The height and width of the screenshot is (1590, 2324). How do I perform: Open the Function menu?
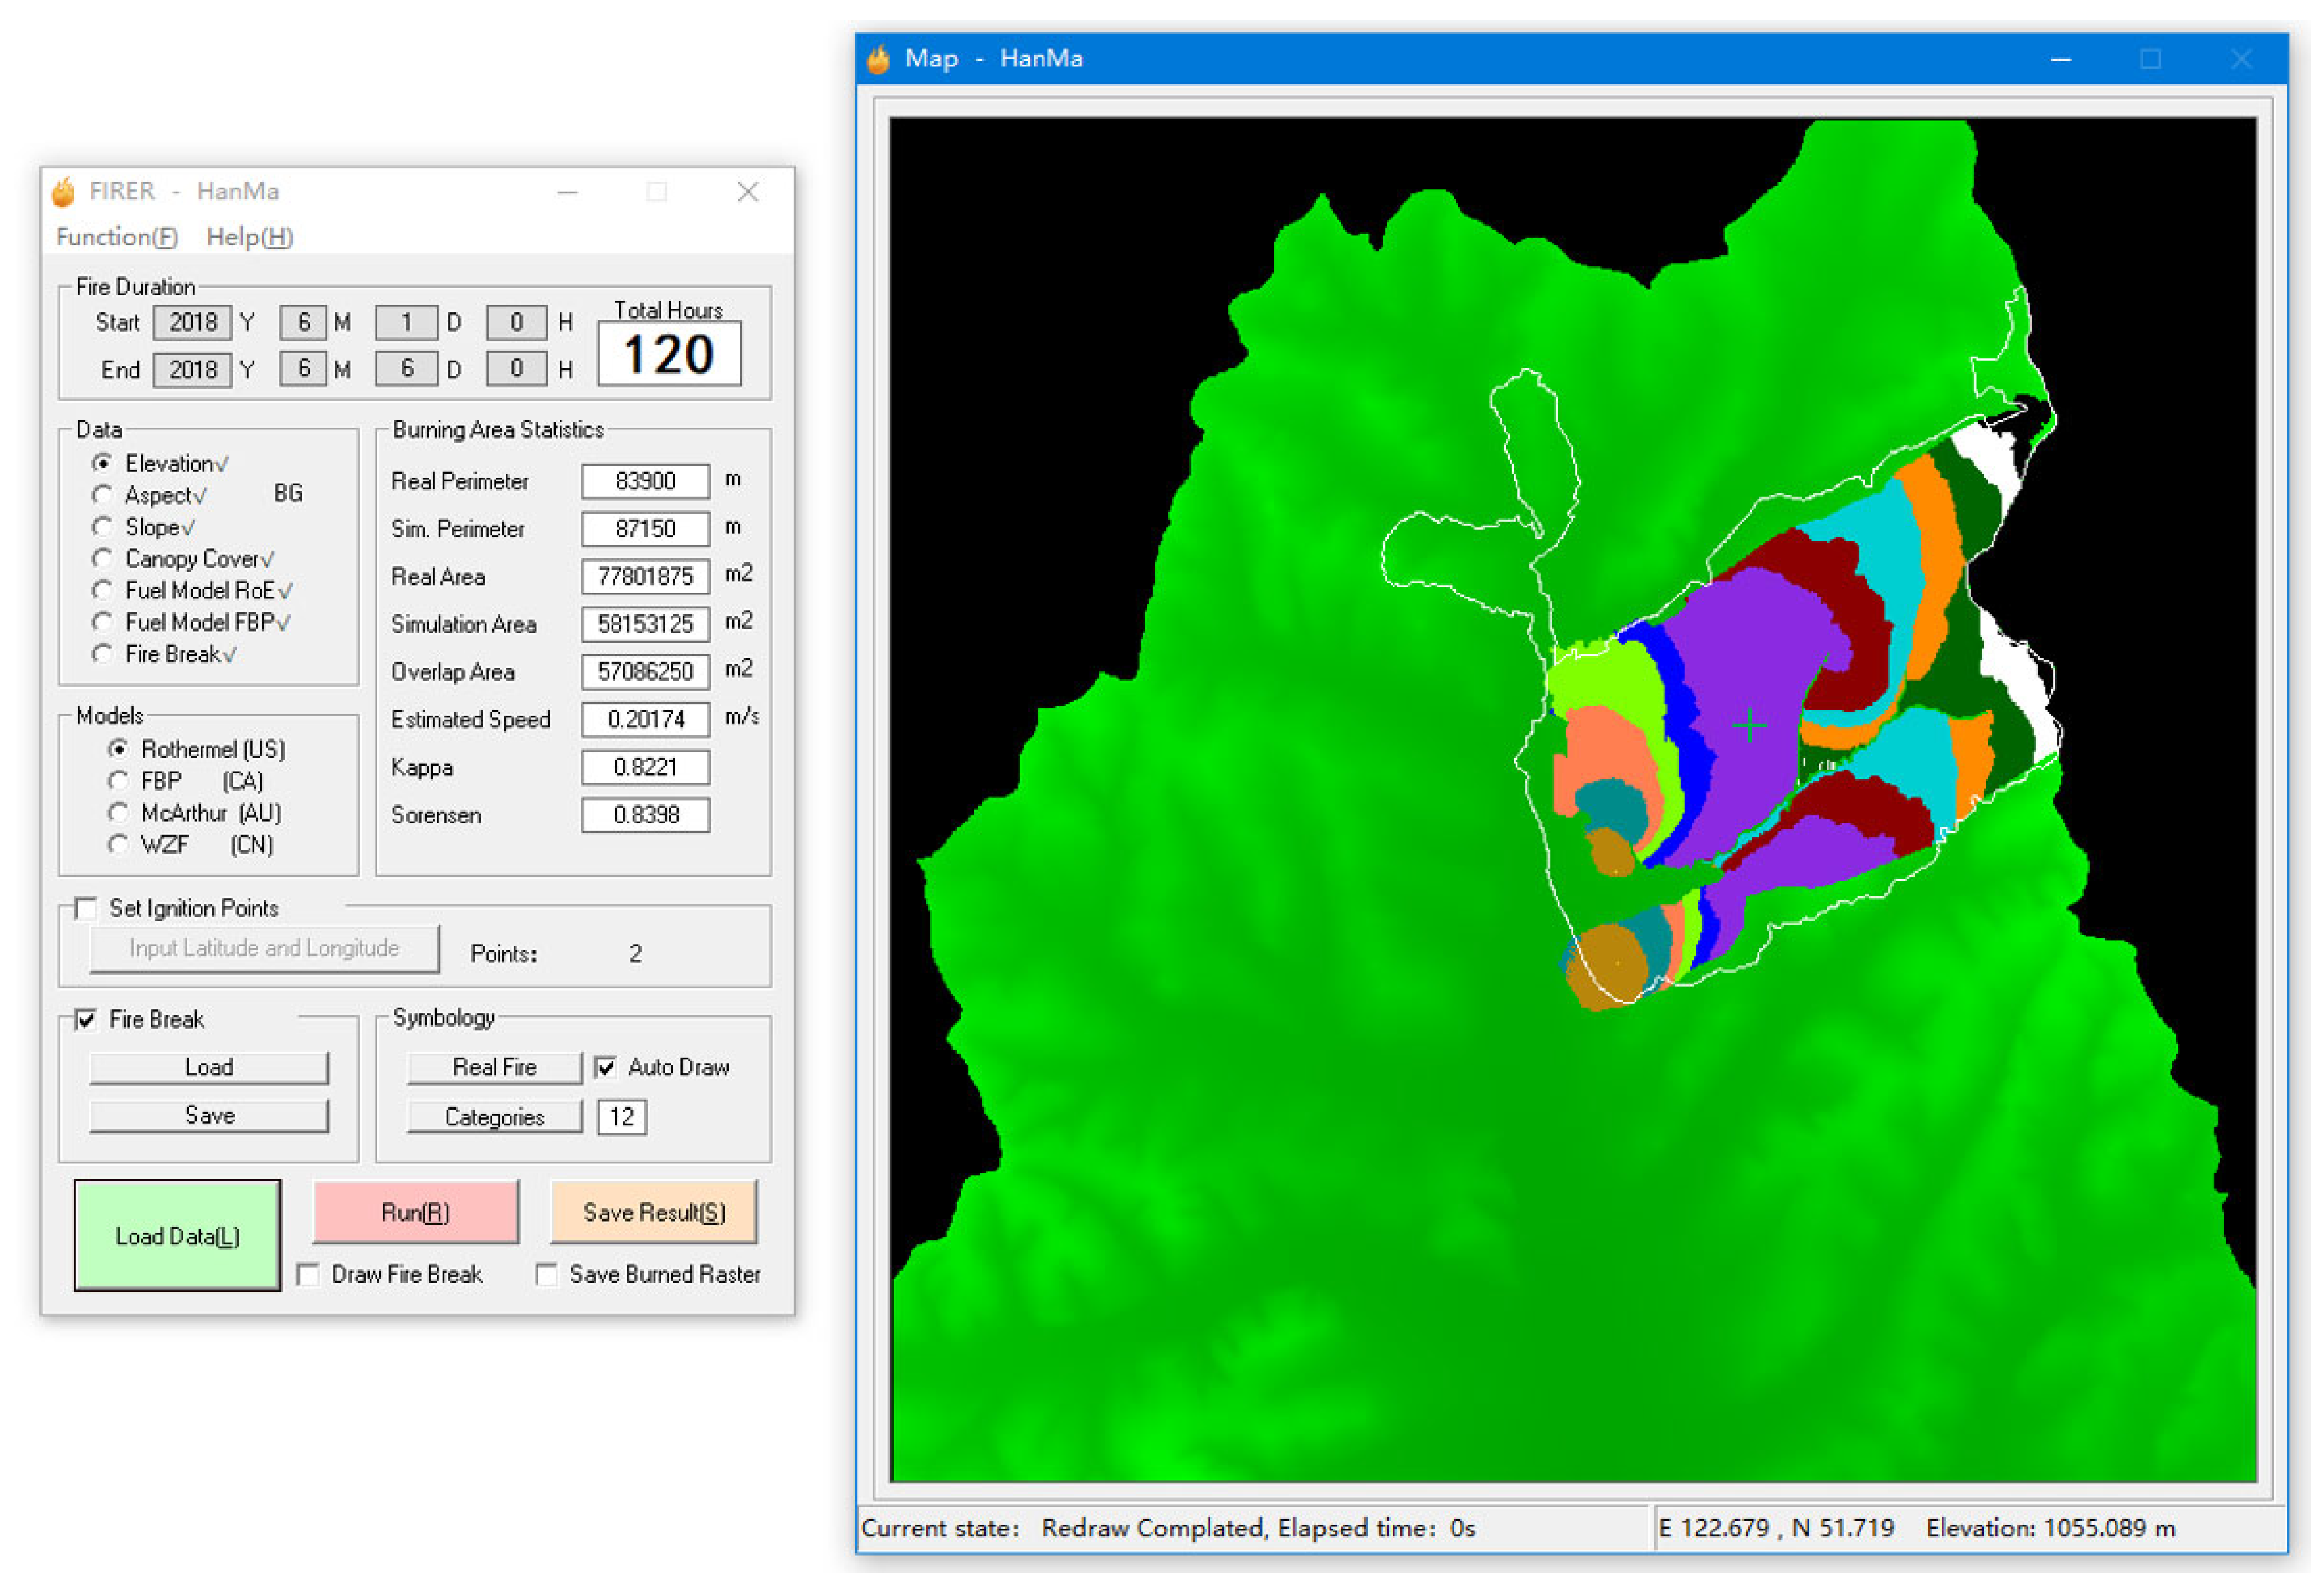click(117, 237)
